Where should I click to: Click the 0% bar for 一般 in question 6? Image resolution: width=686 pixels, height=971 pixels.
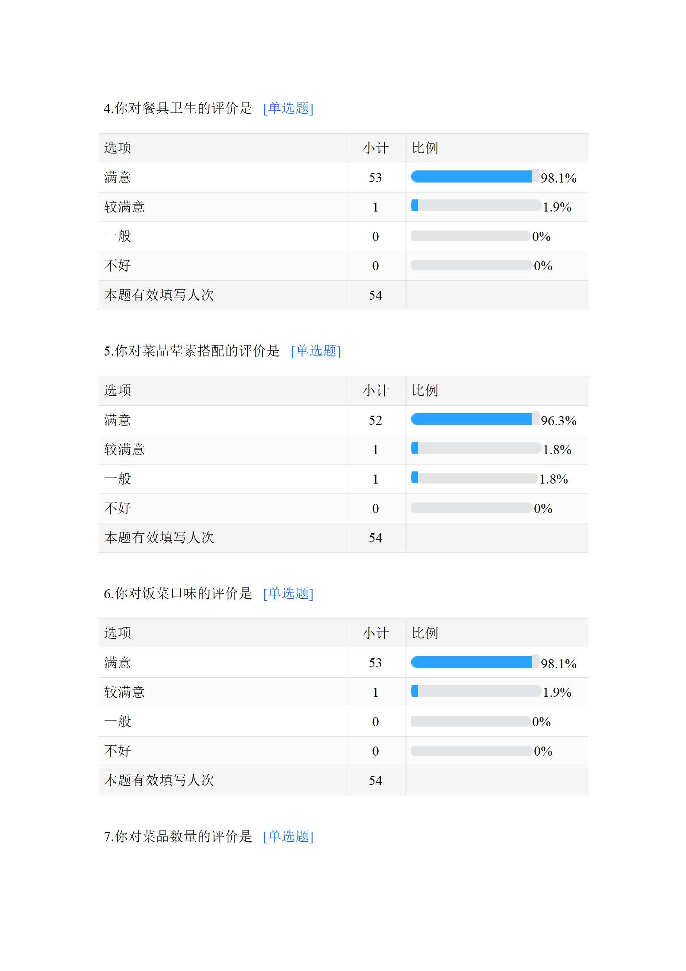(x=470, y=721)
